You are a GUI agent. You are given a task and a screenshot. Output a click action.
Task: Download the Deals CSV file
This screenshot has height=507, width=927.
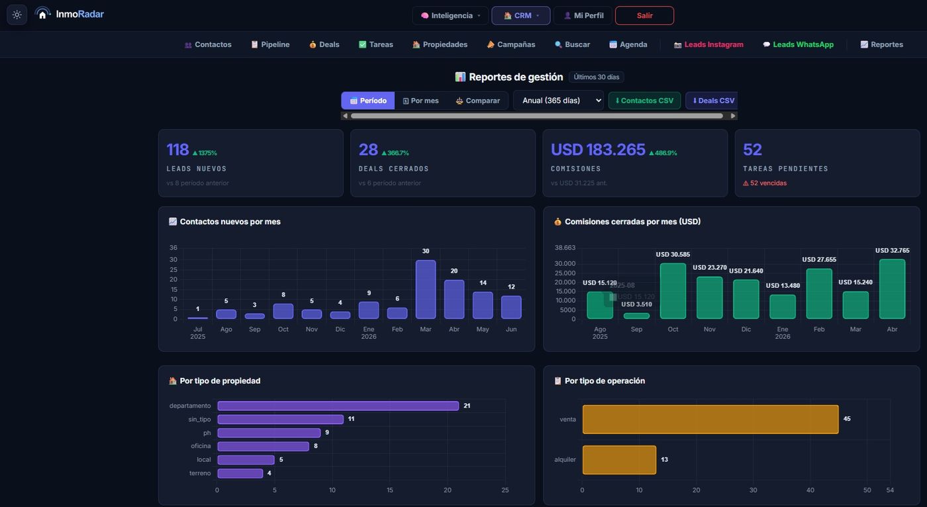point(712,101)
